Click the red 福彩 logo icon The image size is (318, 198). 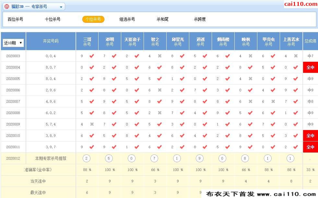click(7, 7)
